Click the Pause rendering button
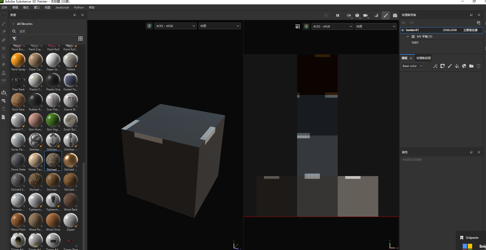Image resolution: width=486 pixels, height=250 pixels. click(x=338, y=15)
